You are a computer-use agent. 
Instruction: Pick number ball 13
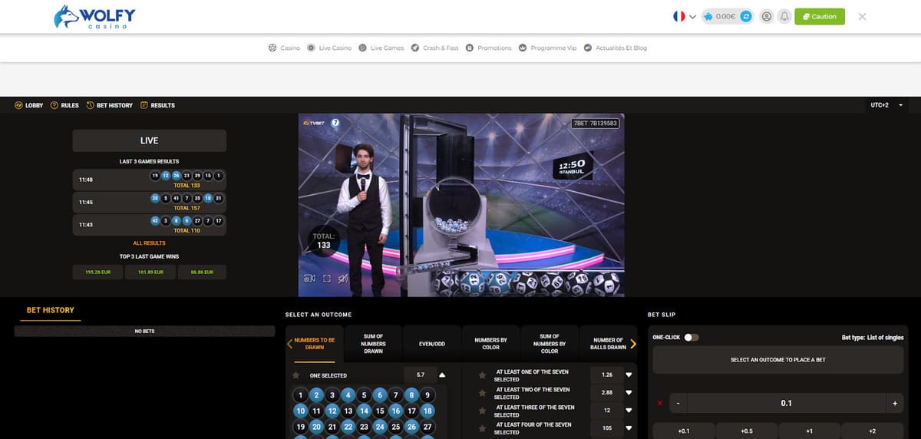coord(348,411)
